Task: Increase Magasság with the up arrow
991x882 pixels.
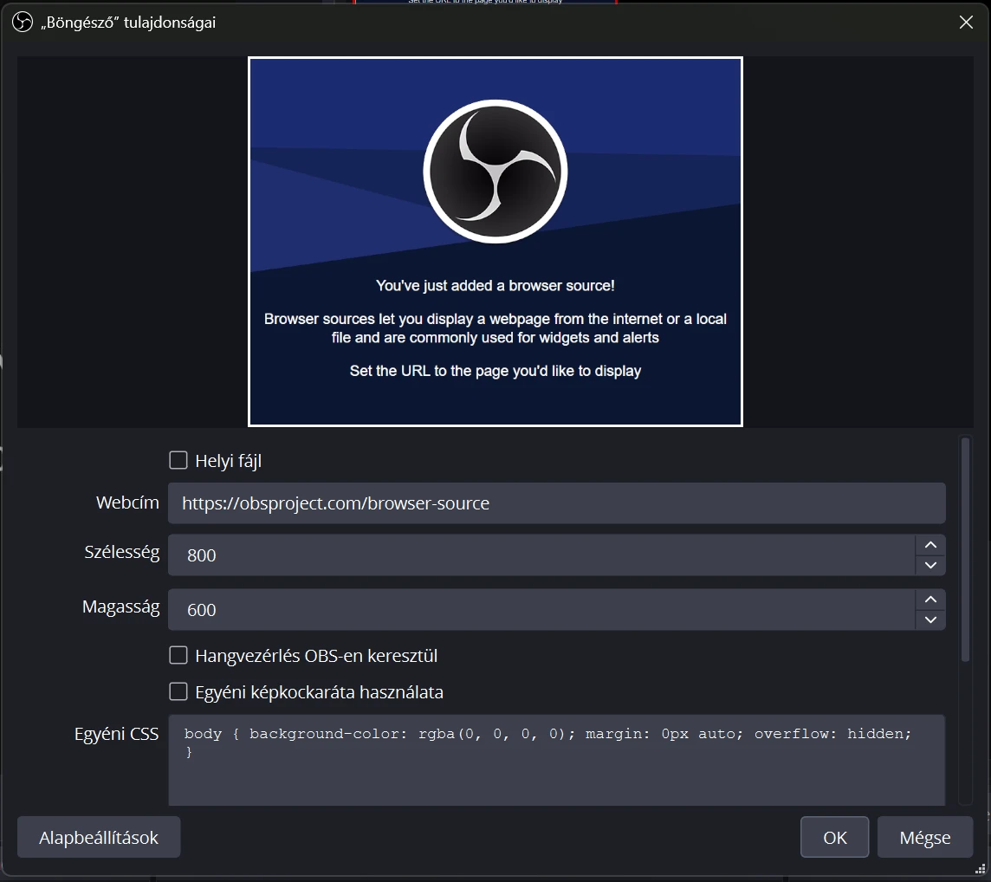Action: 930,600
